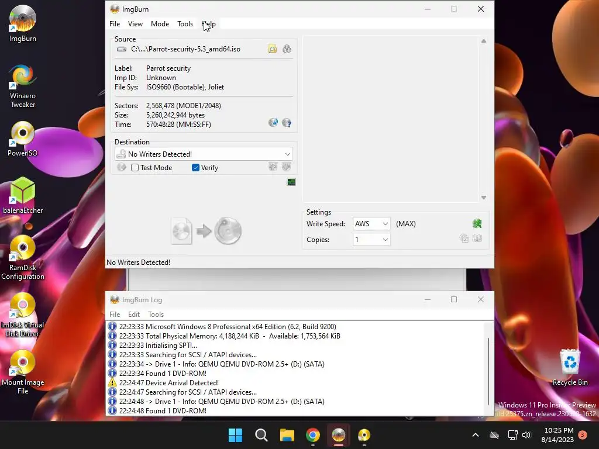The height and width of the screenshot is (449, 599).
Task: Click the cloud sync icon in system tray
Action: point(494,435)
